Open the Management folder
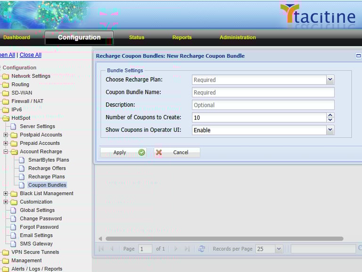This screenshot has height=272, width=362. coord(26,261)
